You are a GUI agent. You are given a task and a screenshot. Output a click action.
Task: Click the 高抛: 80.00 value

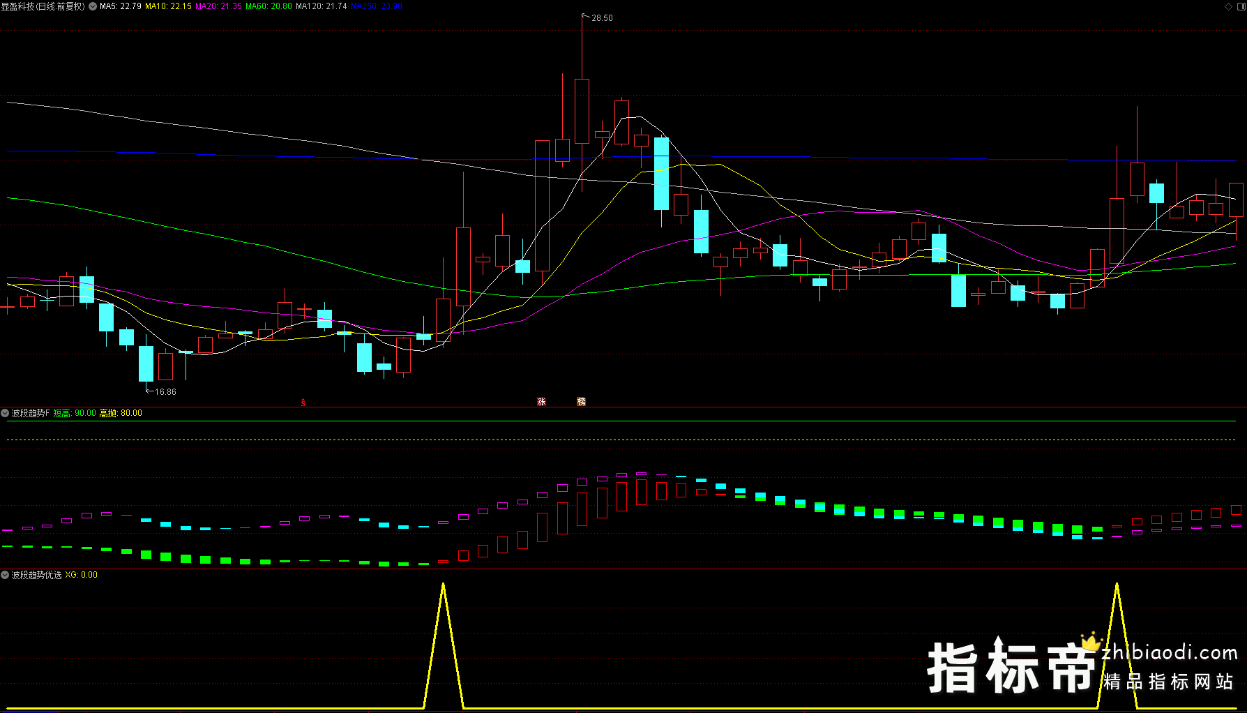click(x=121, y=413)
